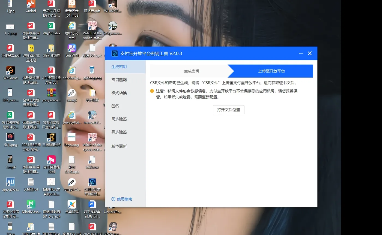Select the 观云 3.1.0.apk desktop file
382x235 pixels.
[x=72, y=165]
